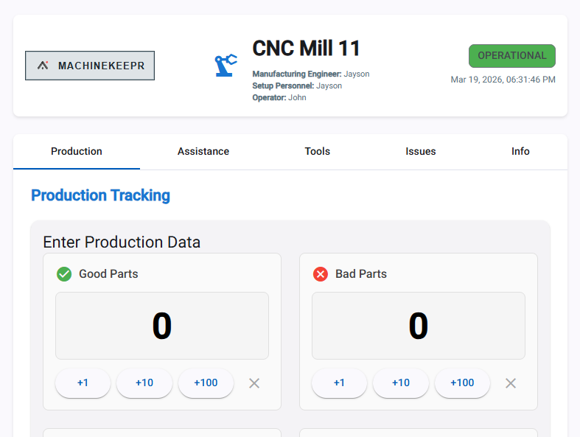Clear the Good Parts count
The height and width of the screenshot is (437, 580).
pos(254,383)
